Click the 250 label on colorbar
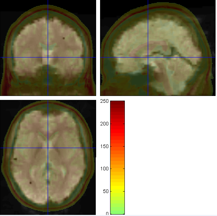 (104, 101)
